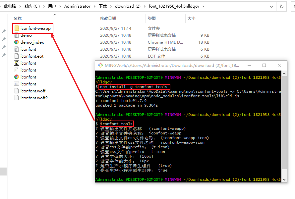Image resolution: width=295 pixels, height=199 pixels.
Task: Click the demo stylesheet file icon
Action: [x=17, y=35]
